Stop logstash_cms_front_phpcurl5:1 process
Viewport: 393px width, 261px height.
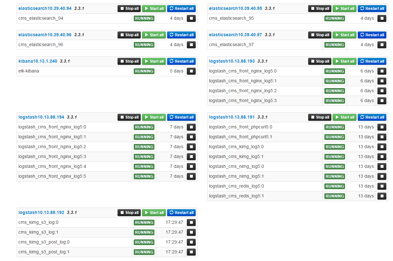[x=382, y=137]
